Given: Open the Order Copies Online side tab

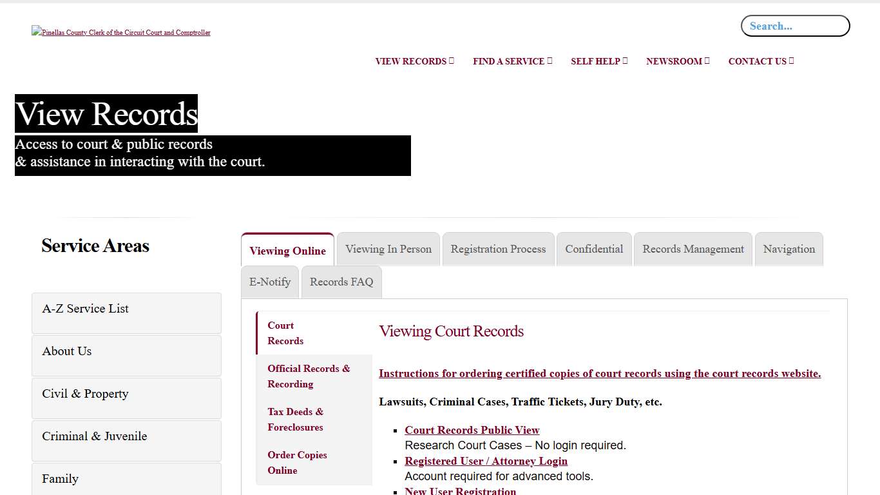Looking at the screenshot, I should pyautogui.click(x=297, y=463).
